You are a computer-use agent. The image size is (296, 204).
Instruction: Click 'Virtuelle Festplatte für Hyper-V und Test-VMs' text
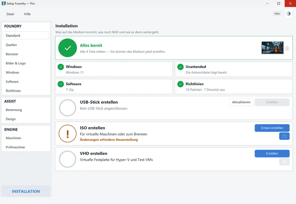pyautogui.click(x=116, y=160)
